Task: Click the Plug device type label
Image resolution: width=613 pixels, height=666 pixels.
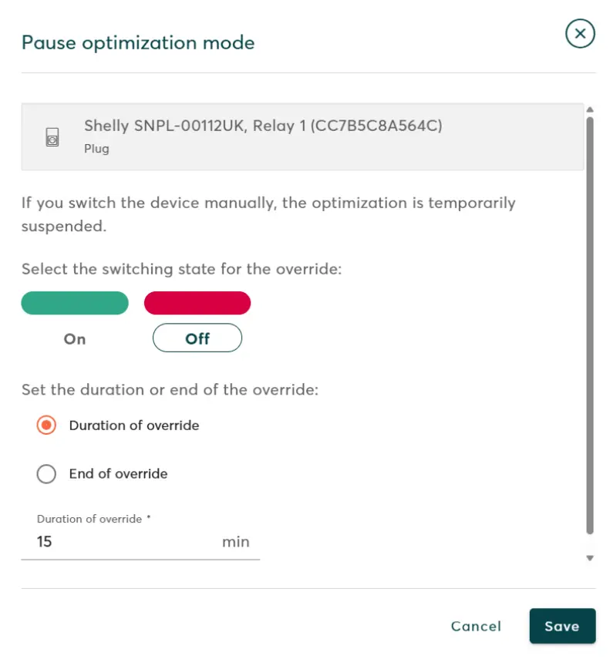Action: click(96, 149)
